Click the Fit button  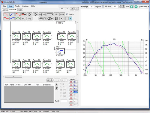[x=76, y=9]
